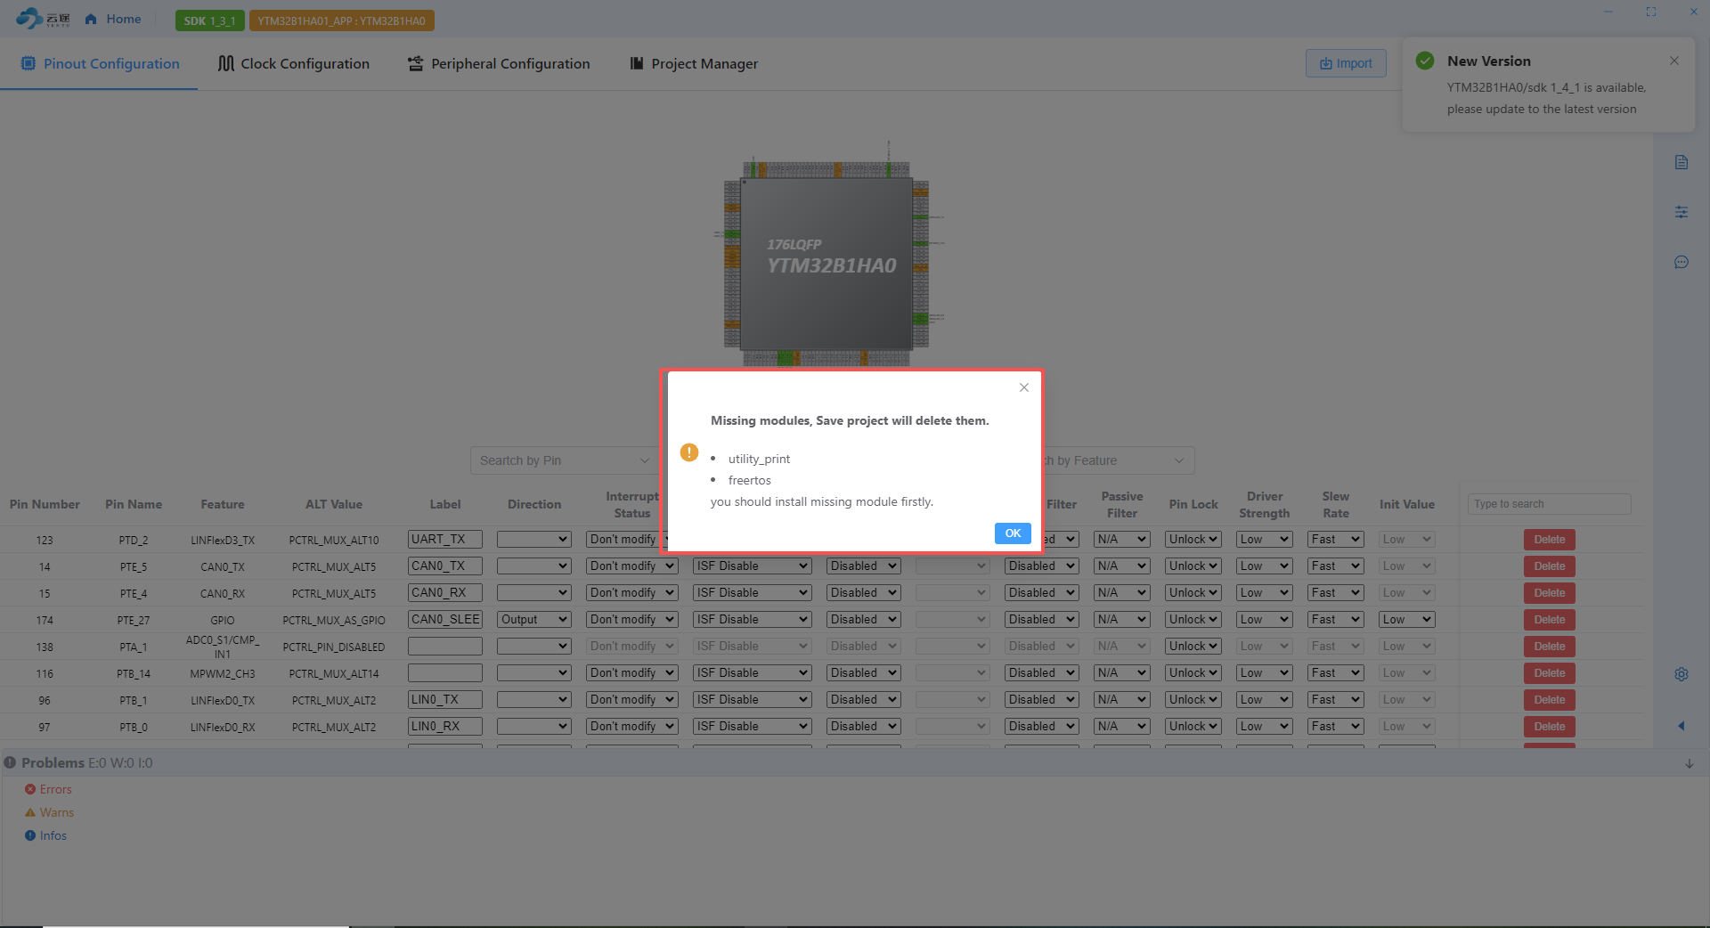Switch to Clock Configuration tab

coord(294,63)
